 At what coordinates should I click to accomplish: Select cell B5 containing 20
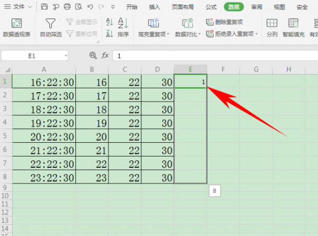[x=92, y=136]
